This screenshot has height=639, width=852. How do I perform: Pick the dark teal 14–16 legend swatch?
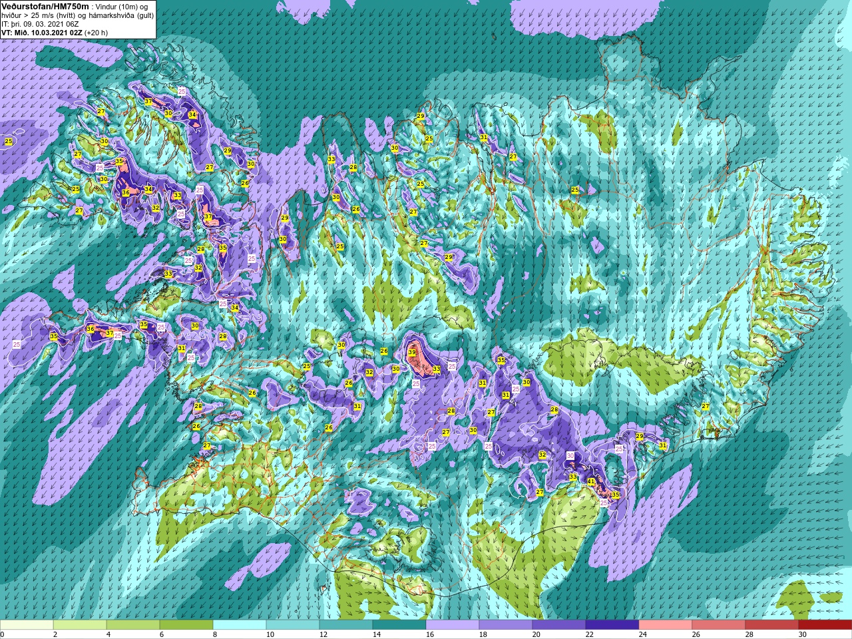399,625
